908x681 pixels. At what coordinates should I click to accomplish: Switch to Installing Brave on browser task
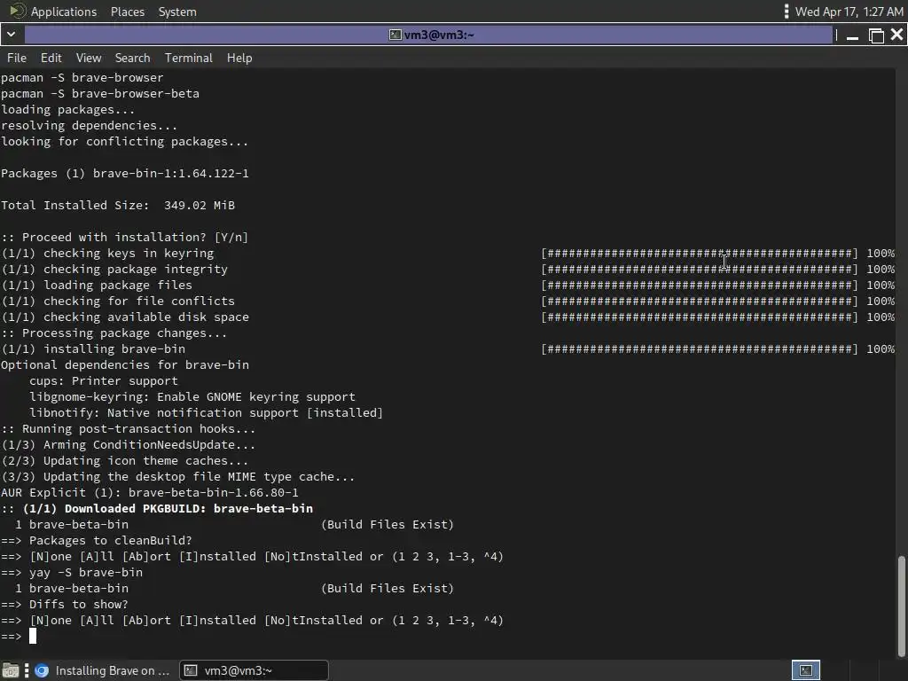pyautogui.click(x=102, y=670)
